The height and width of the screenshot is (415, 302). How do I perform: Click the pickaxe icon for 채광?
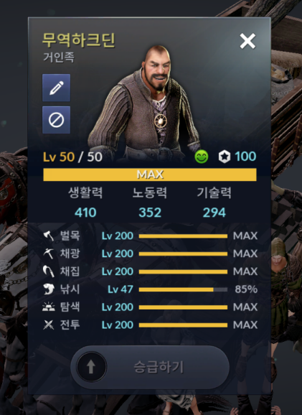point(48,253)
